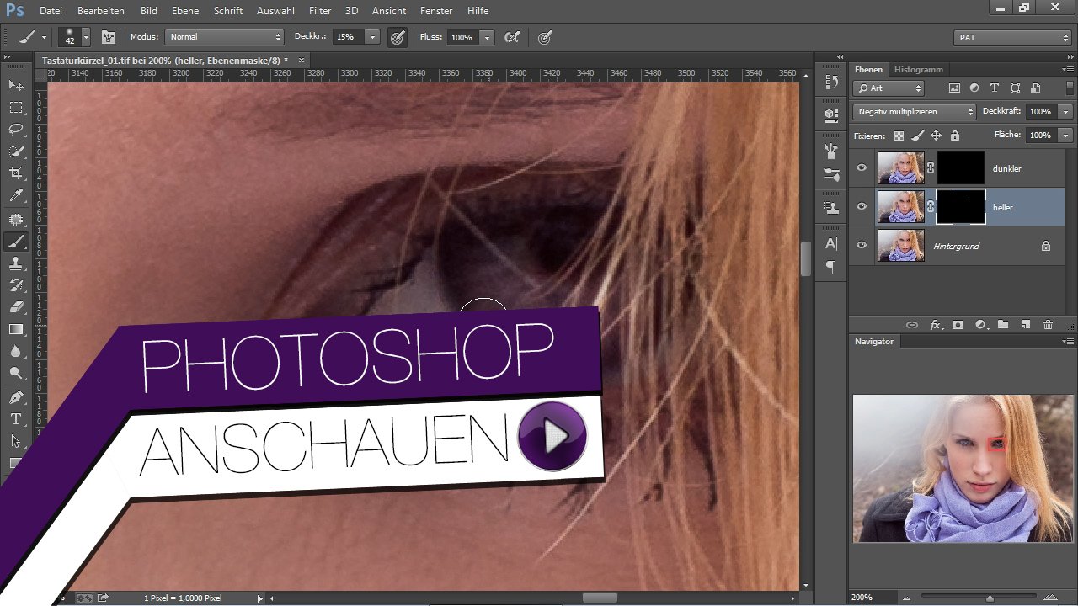The height and width of the screenshot is (606, 1078).
Task: Select the Crop tool
Action: (x=16, y=174)
